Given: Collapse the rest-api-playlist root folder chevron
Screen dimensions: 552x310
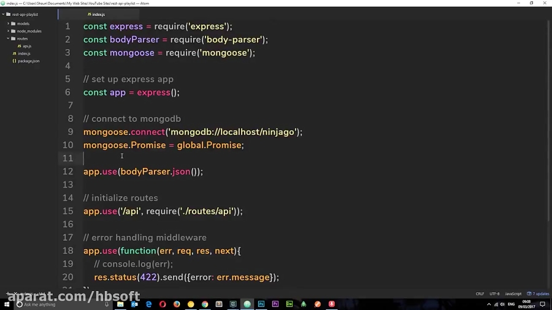Looking at the screenshot, I should [x=3, y=15].
